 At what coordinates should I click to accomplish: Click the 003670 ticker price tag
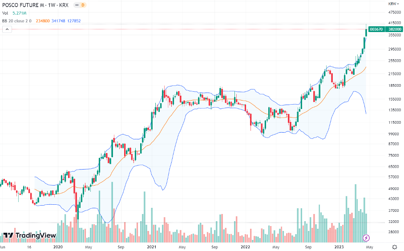(376, 29)
